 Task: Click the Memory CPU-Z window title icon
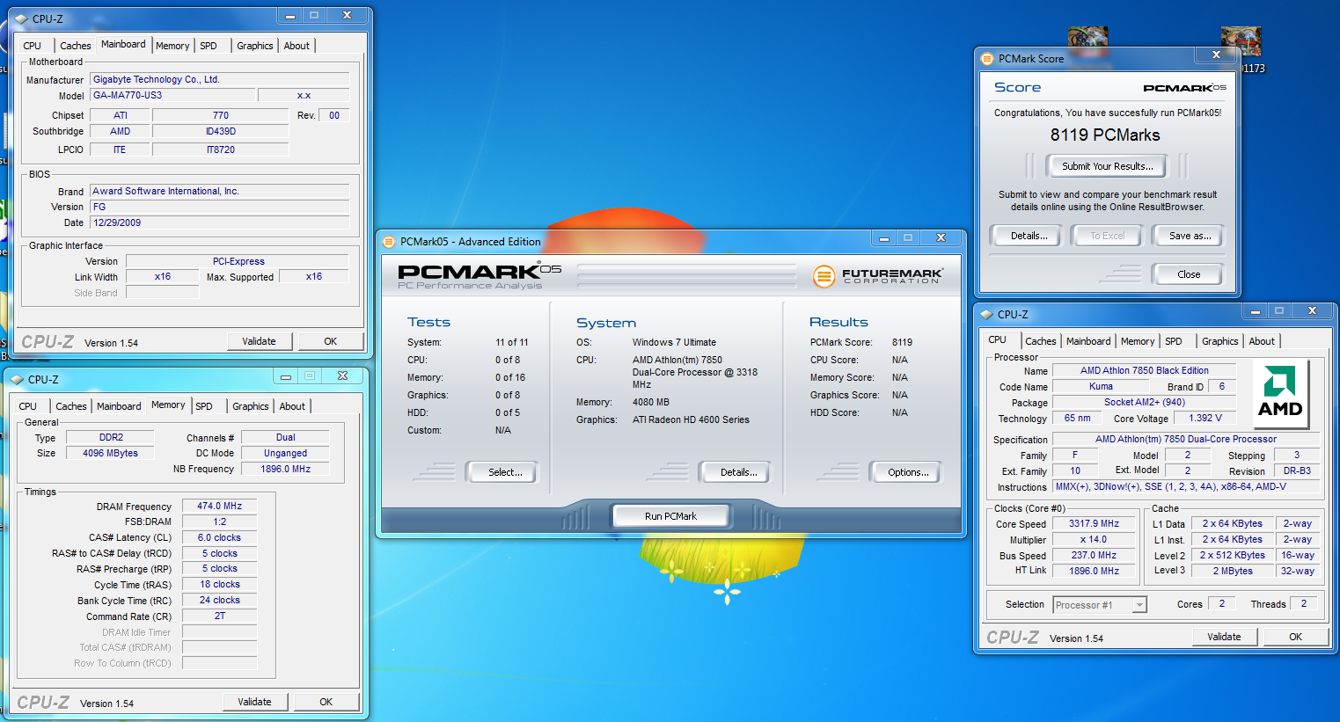pos(17,379)
